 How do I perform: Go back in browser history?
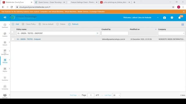(x=3, y=7)
